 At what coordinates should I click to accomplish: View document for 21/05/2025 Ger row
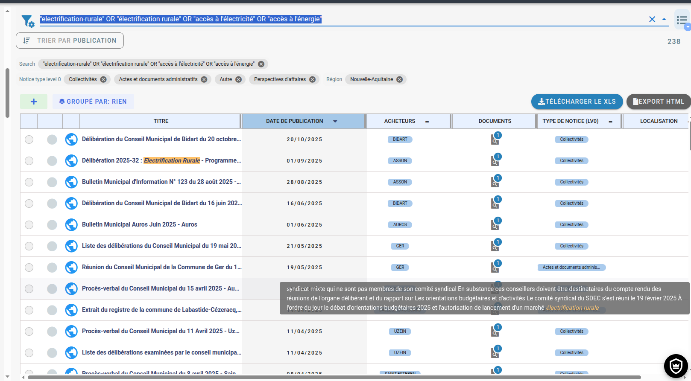(495, 245)
